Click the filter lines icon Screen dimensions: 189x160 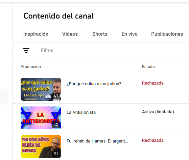(x=26, y=51)
